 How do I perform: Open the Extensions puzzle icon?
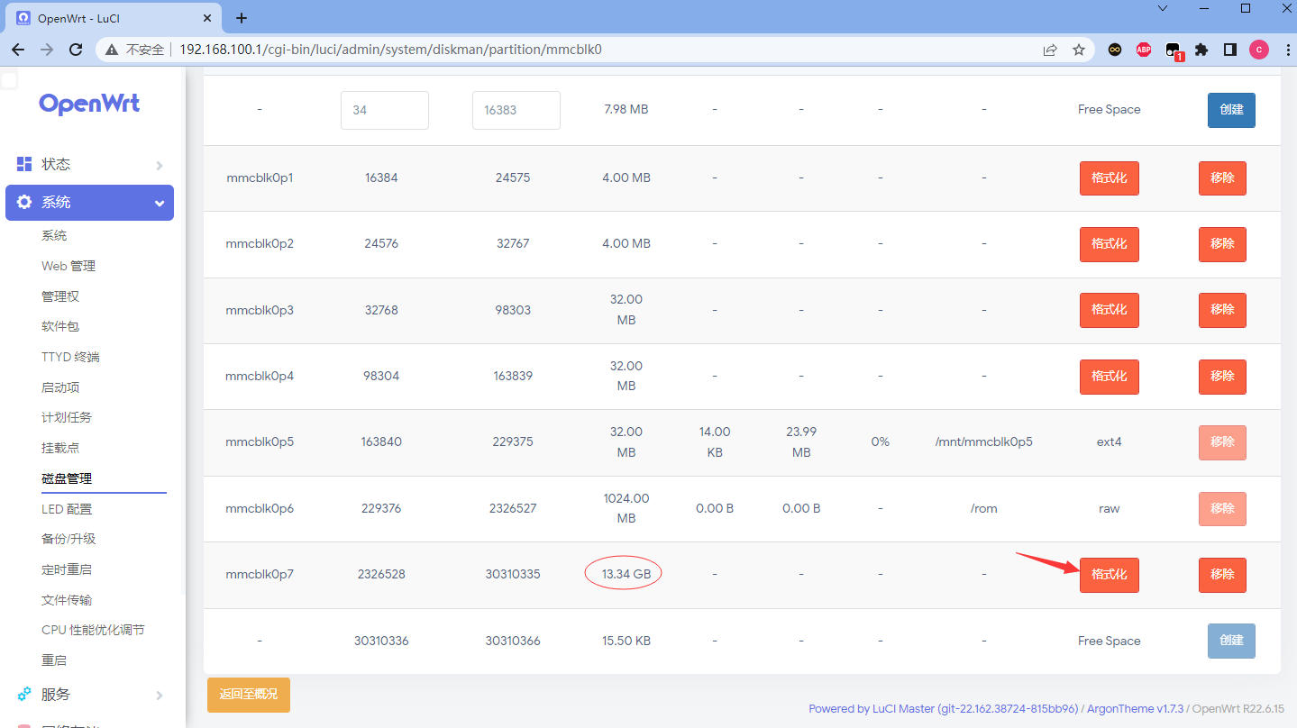pyautogui.click(x=1201, y=50)
